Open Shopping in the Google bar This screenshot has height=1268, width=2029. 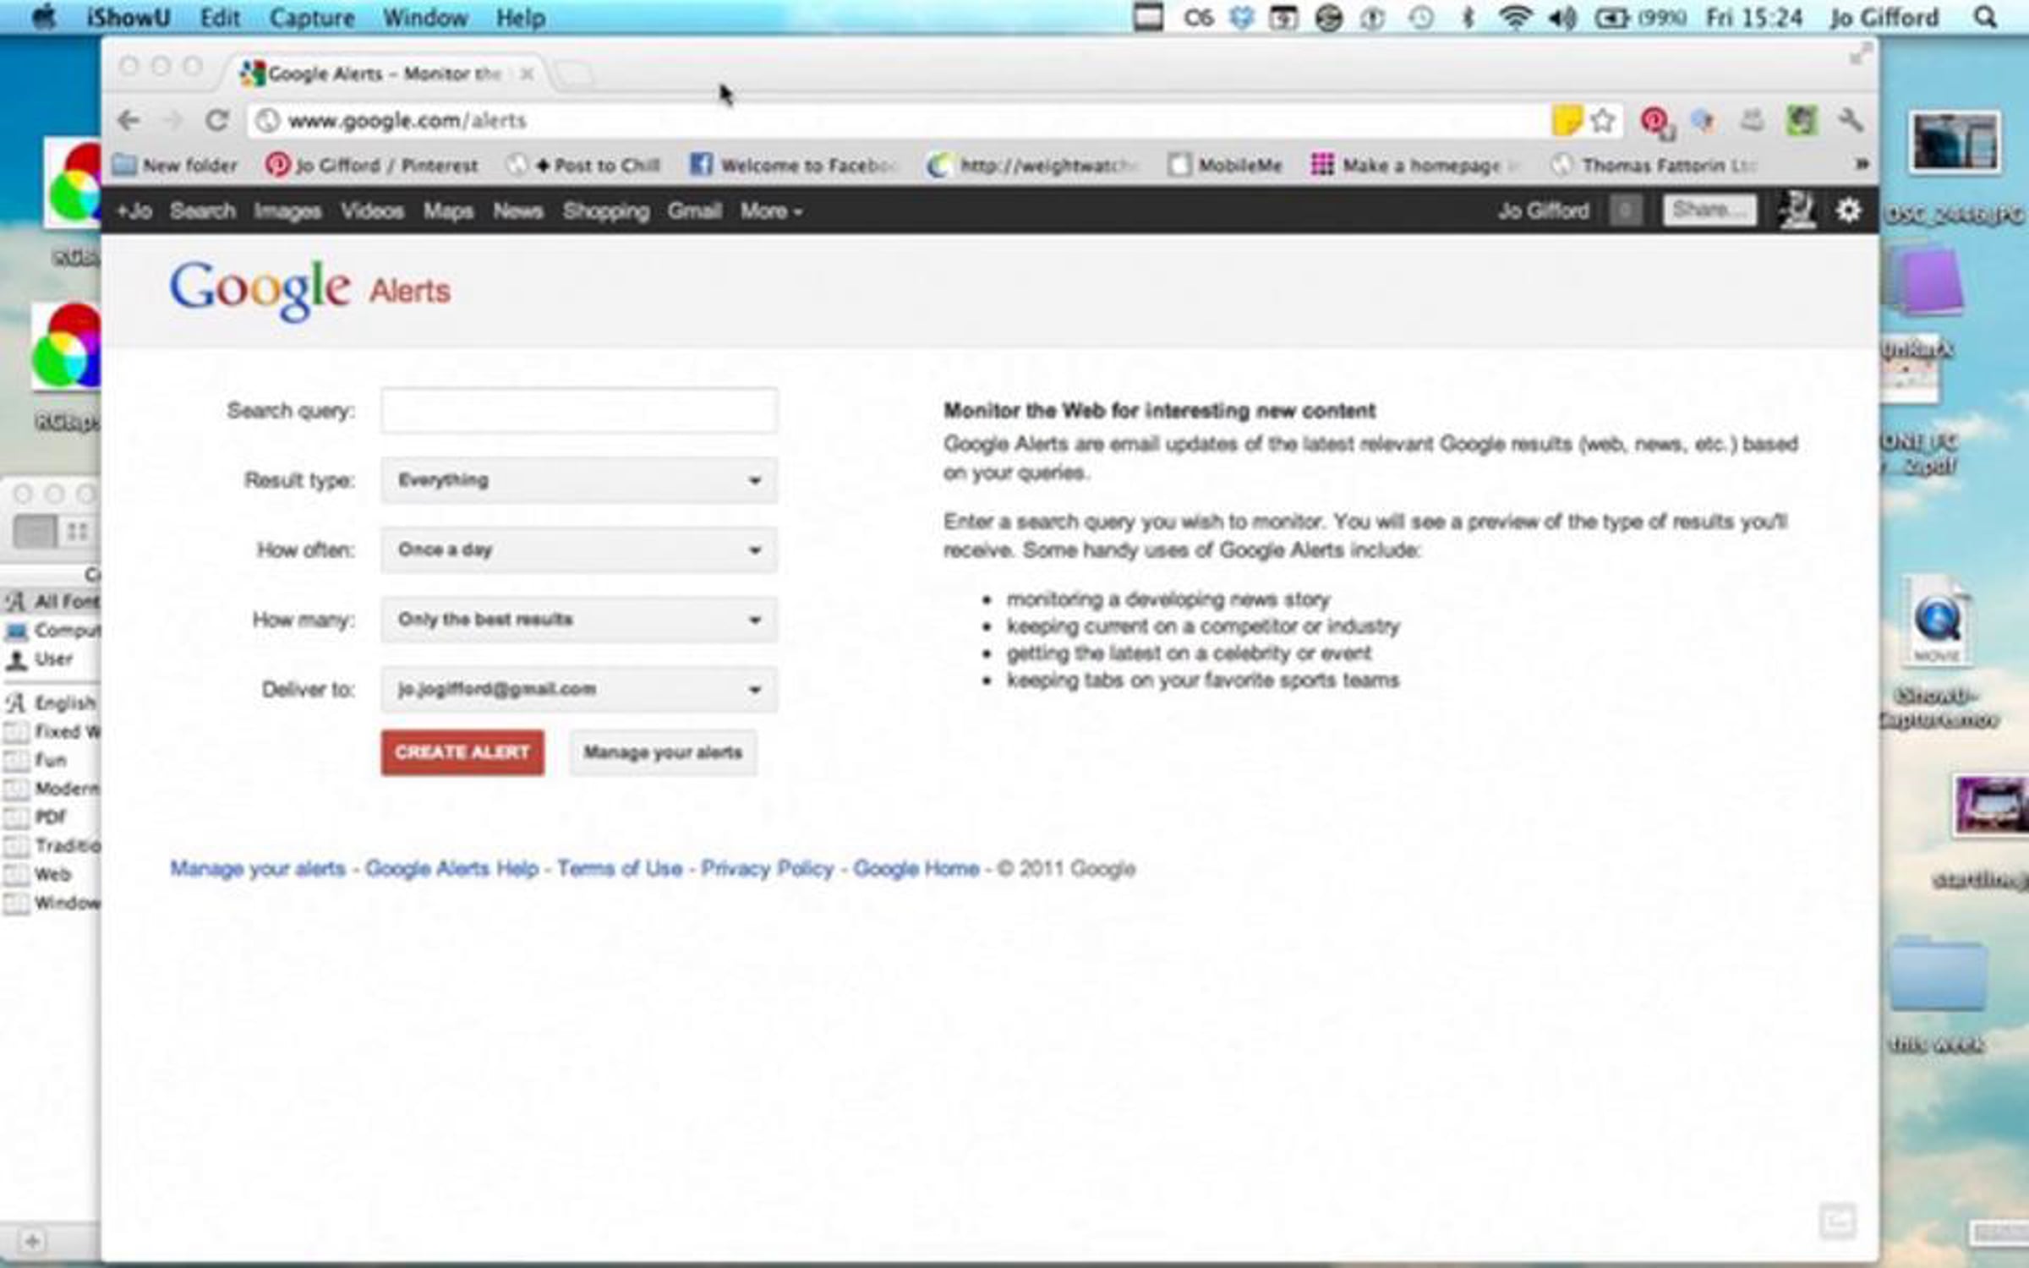(606, 210)
